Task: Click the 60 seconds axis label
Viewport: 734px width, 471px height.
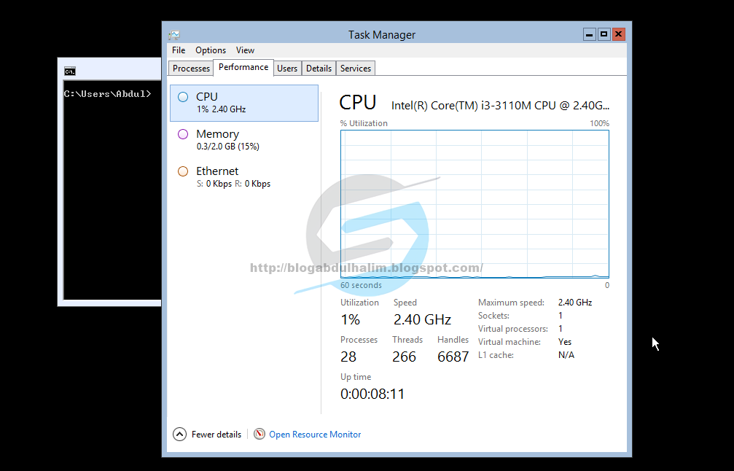Action: (361, 285)
